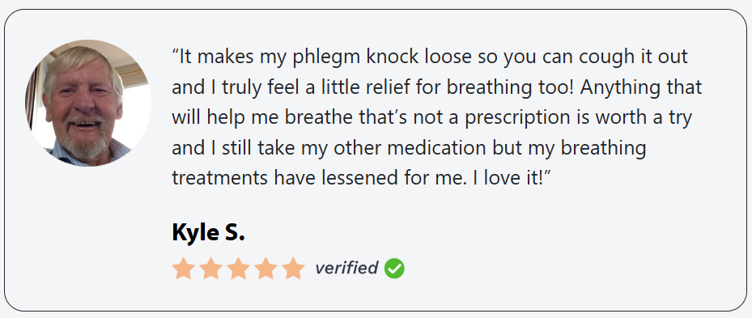Select the third rating star
Screen dimensions: 752x318
coord(238,268)
